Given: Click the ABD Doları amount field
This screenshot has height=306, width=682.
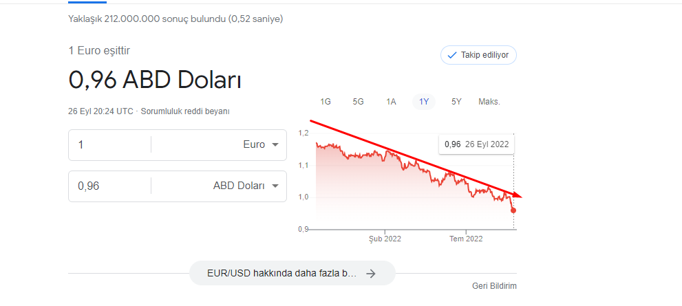Looking at the screenshot, I should click(109, 186).
